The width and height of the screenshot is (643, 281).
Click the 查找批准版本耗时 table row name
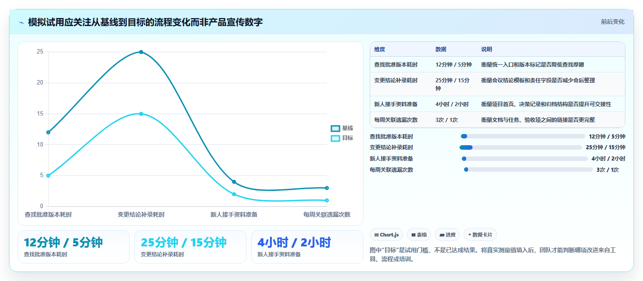[x=396, y=65]
